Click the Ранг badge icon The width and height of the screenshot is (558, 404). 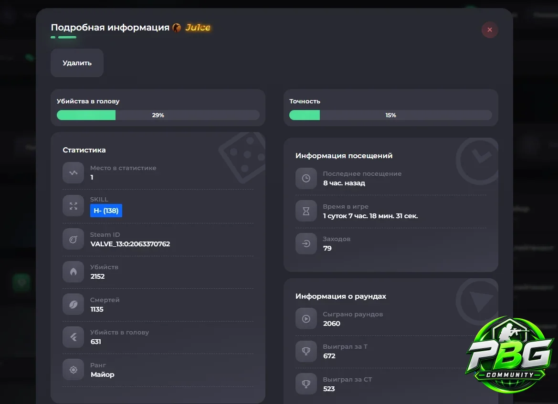[x=74, y=370]
